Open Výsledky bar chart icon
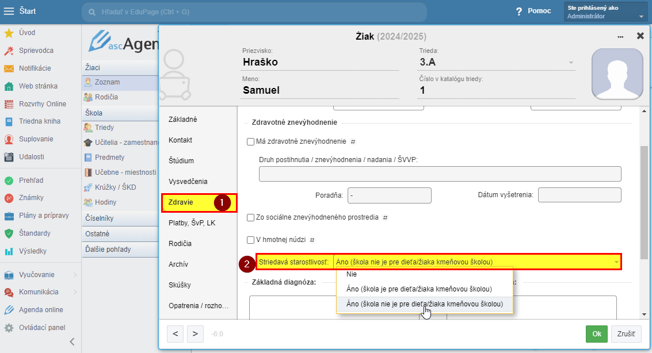This screenshot has width=652, height=353. [9, 251]
